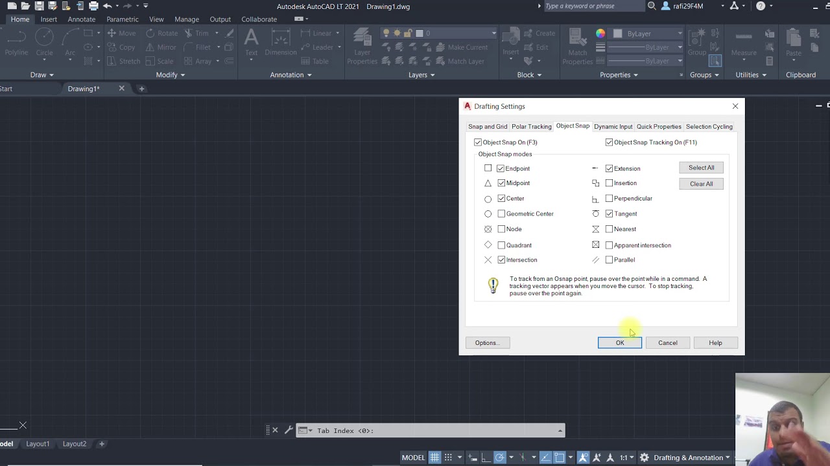Viewport: 830px width, 466px height.
Task: Select the Stretch tool in the Modify panel
Action: pyautogui.click(x=123, y=61)
